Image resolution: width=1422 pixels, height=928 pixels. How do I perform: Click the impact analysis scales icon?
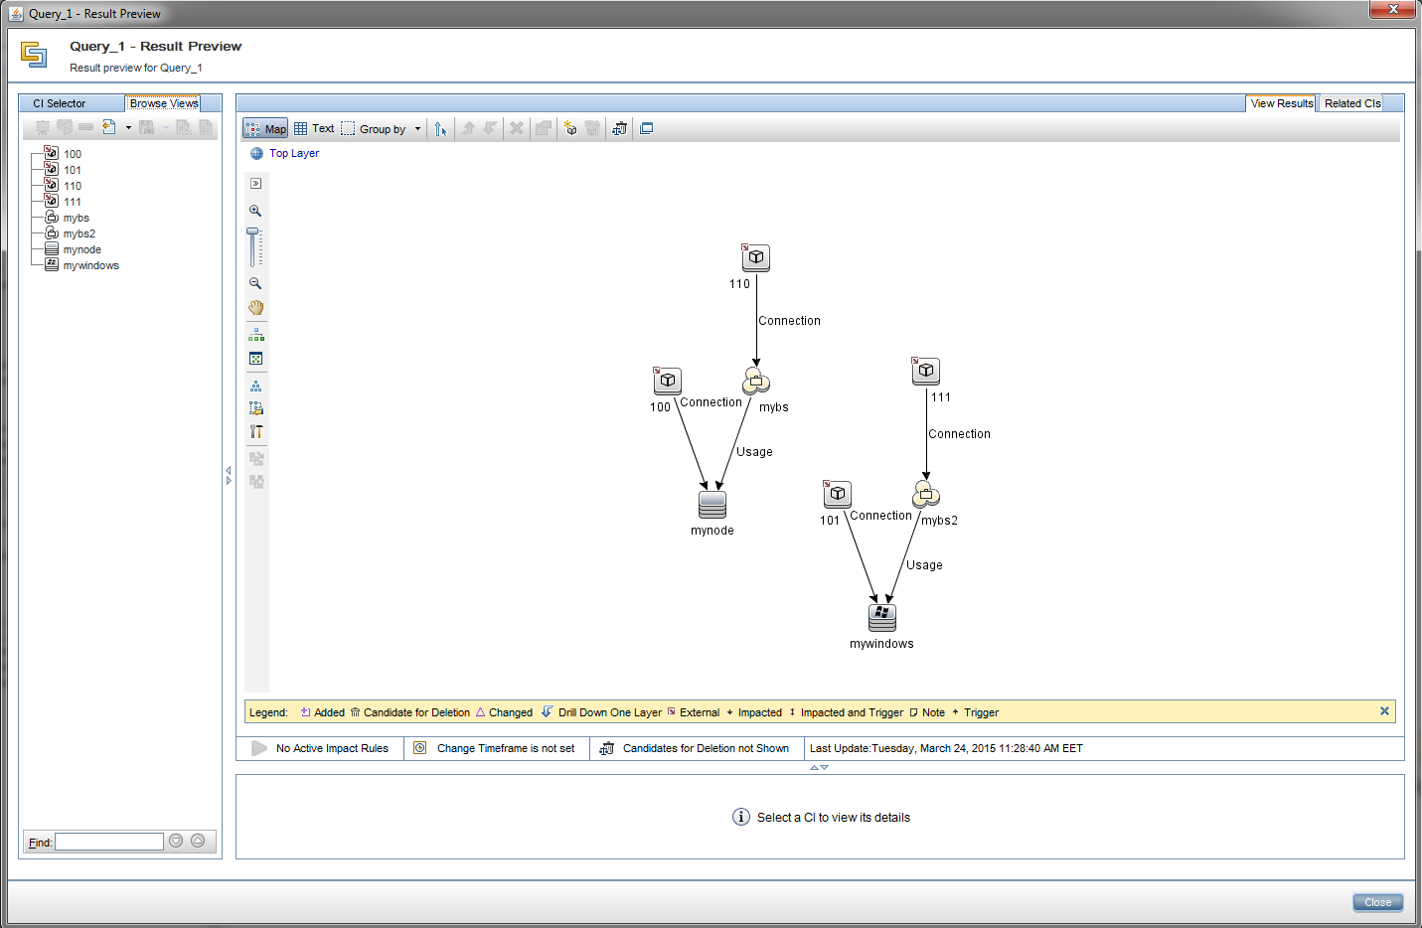coord(619,128)
